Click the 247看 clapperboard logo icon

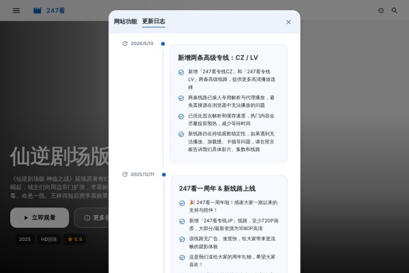click(37, 10)
